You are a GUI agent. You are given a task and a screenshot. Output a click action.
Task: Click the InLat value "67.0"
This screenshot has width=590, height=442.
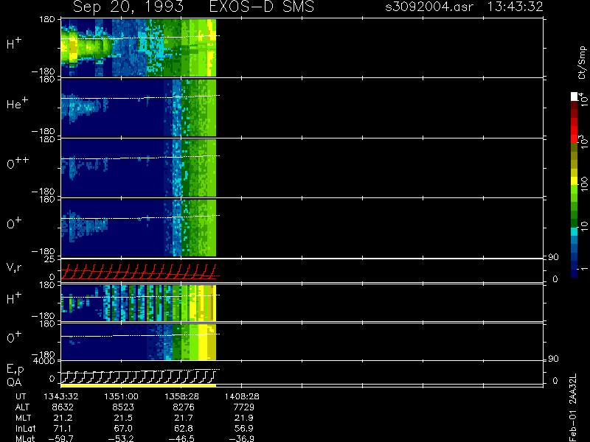pyautogui.click(x=123, y=428)
